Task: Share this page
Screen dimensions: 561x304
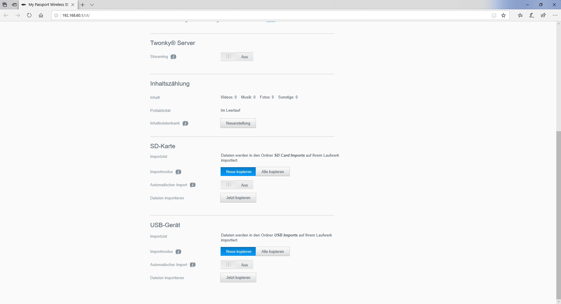Action: pyautogui.click(x=543, y=15)
